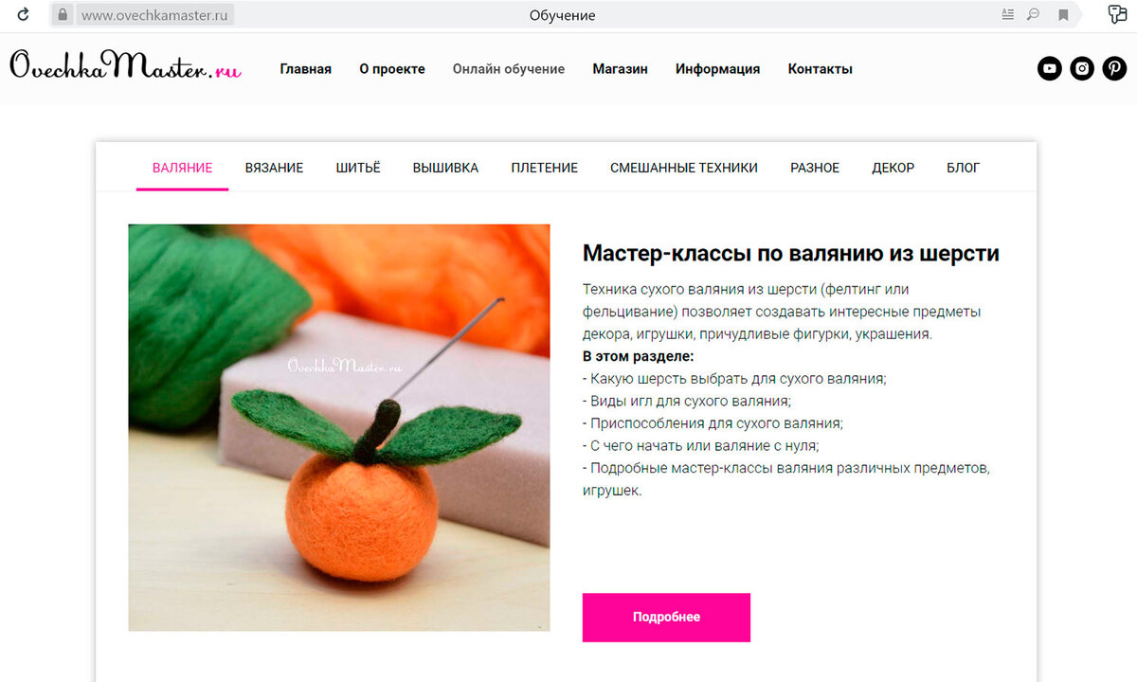Go to Главная in the main menu
The image size is (1137, 682).
(x=305, y=69)
